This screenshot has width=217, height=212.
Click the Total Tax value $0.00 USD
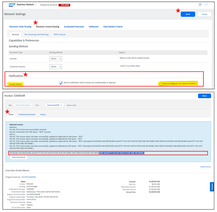(156, 184)
